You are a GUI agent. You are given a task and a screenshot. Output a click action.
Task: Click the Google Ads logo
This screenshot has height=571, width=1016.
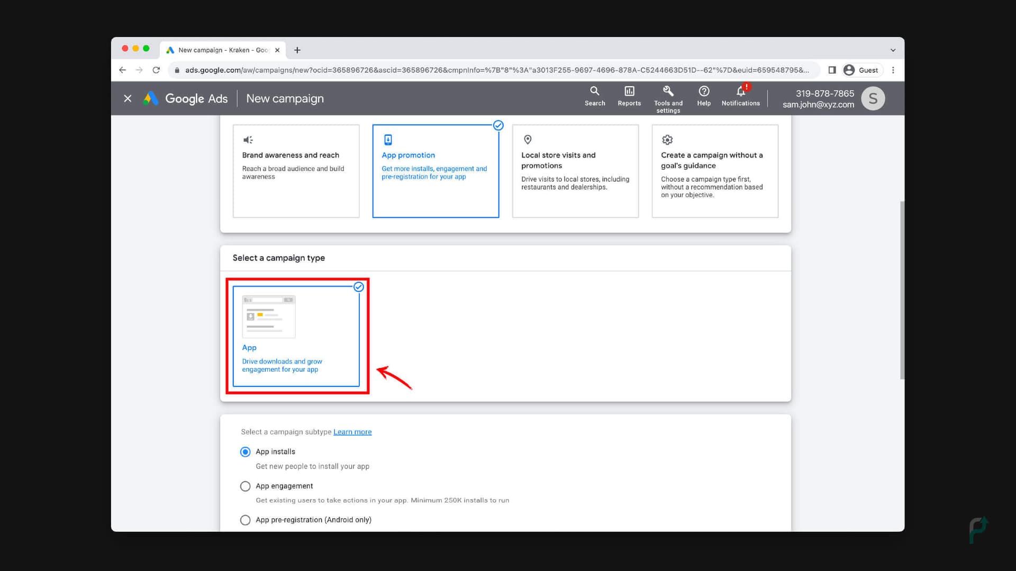[x=186, y=98]
